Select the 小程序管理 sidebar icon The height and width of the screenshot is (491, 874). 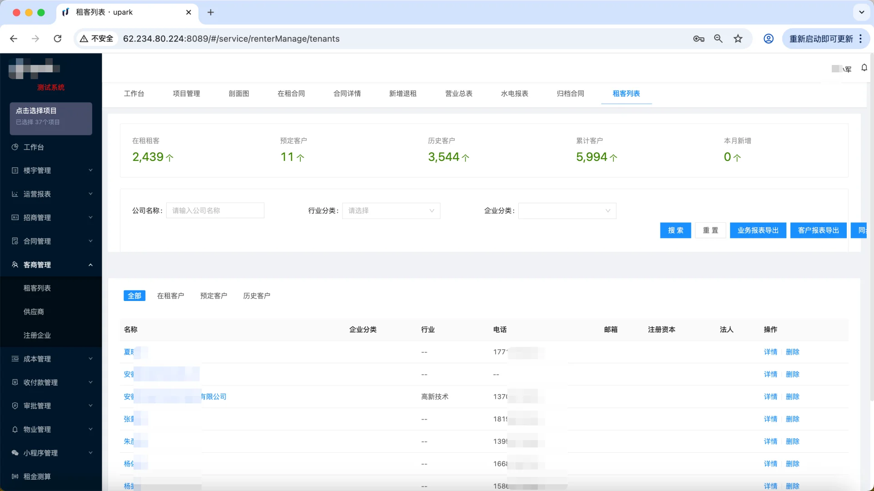click(x=14, y=453)
